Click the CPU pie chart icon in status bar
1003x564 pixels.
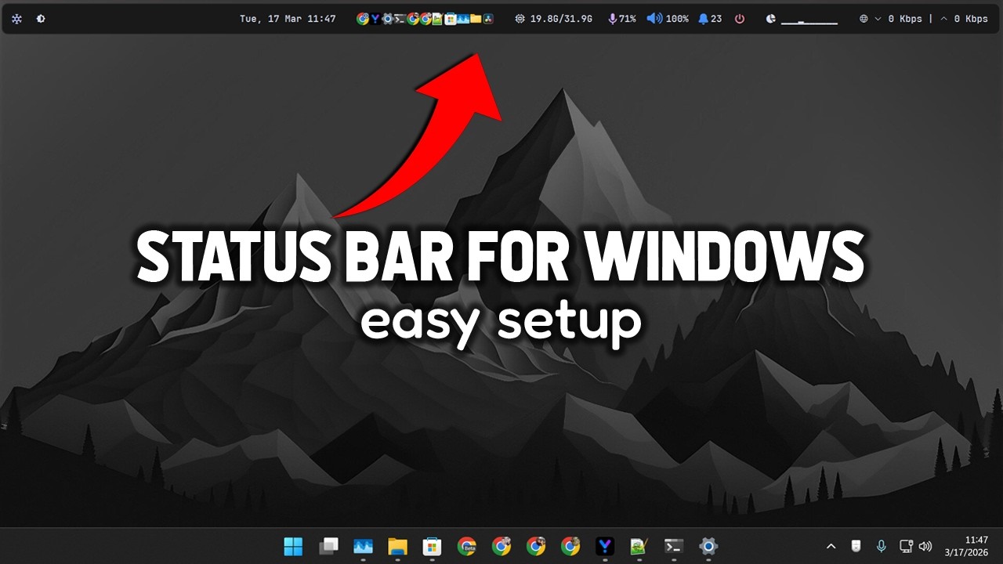pos(771,19)
